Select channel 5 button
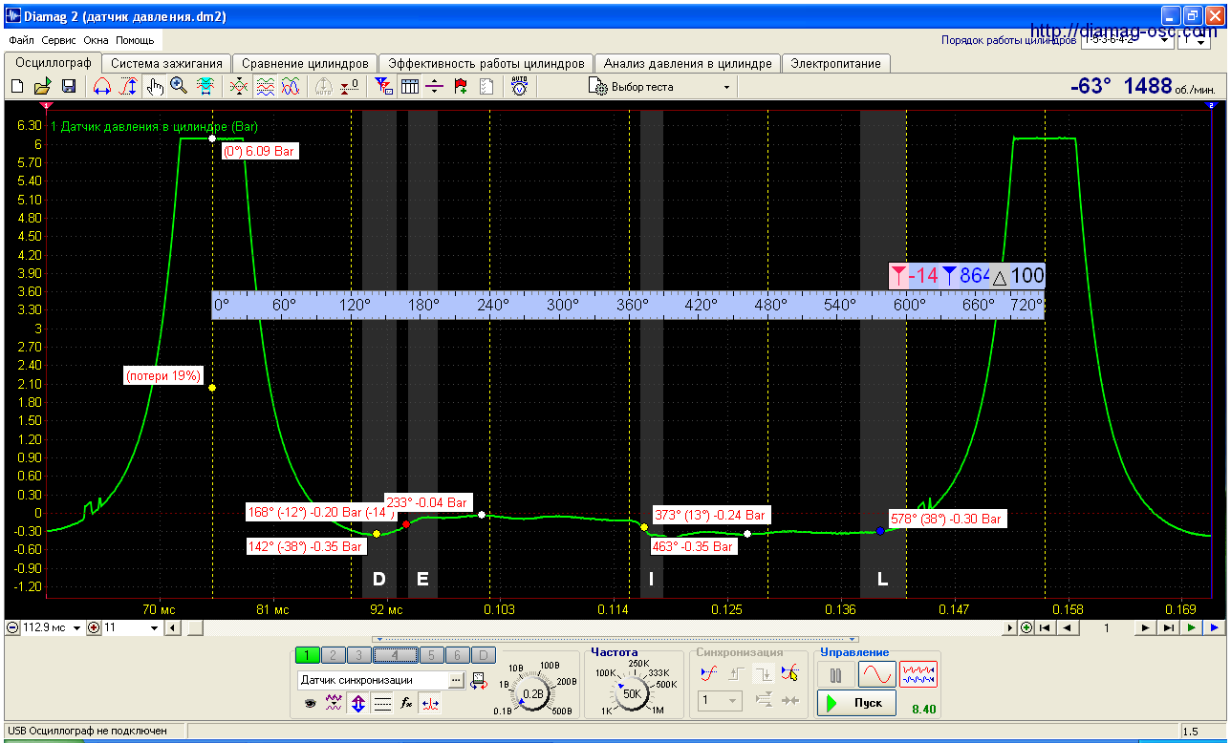The width and height of the screenshot is (1231, 743). click(x=431, y=655)
